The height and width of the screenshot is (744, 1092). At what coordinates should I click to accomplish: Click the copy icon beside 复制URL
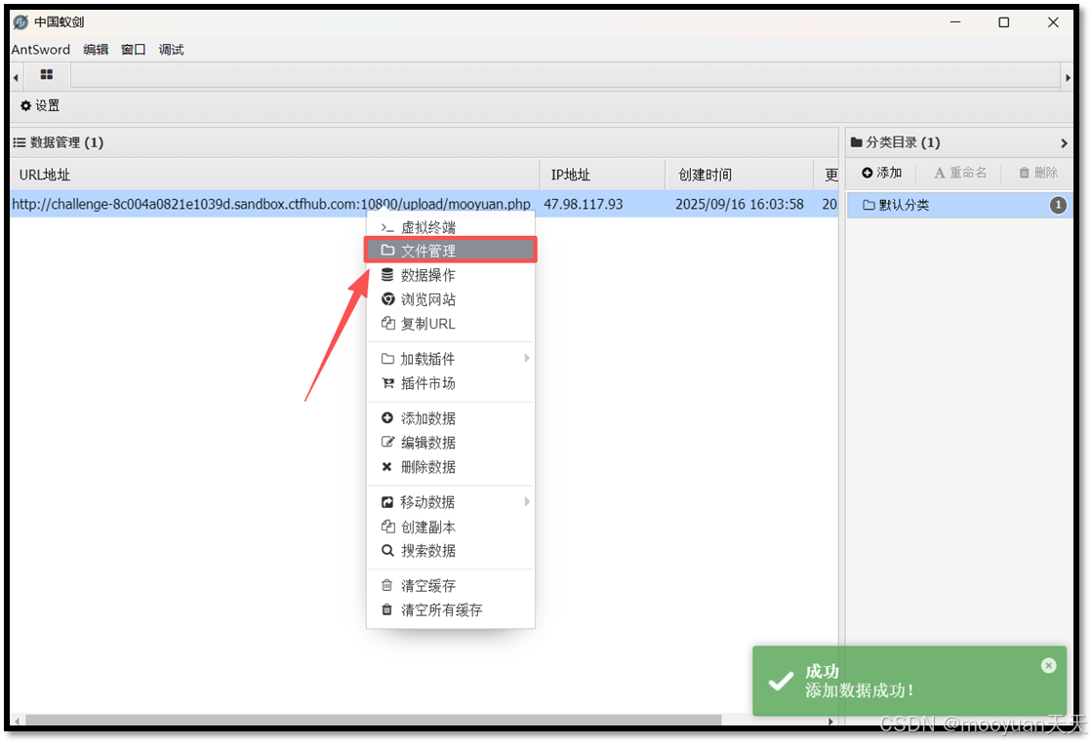tap(388, 323)
